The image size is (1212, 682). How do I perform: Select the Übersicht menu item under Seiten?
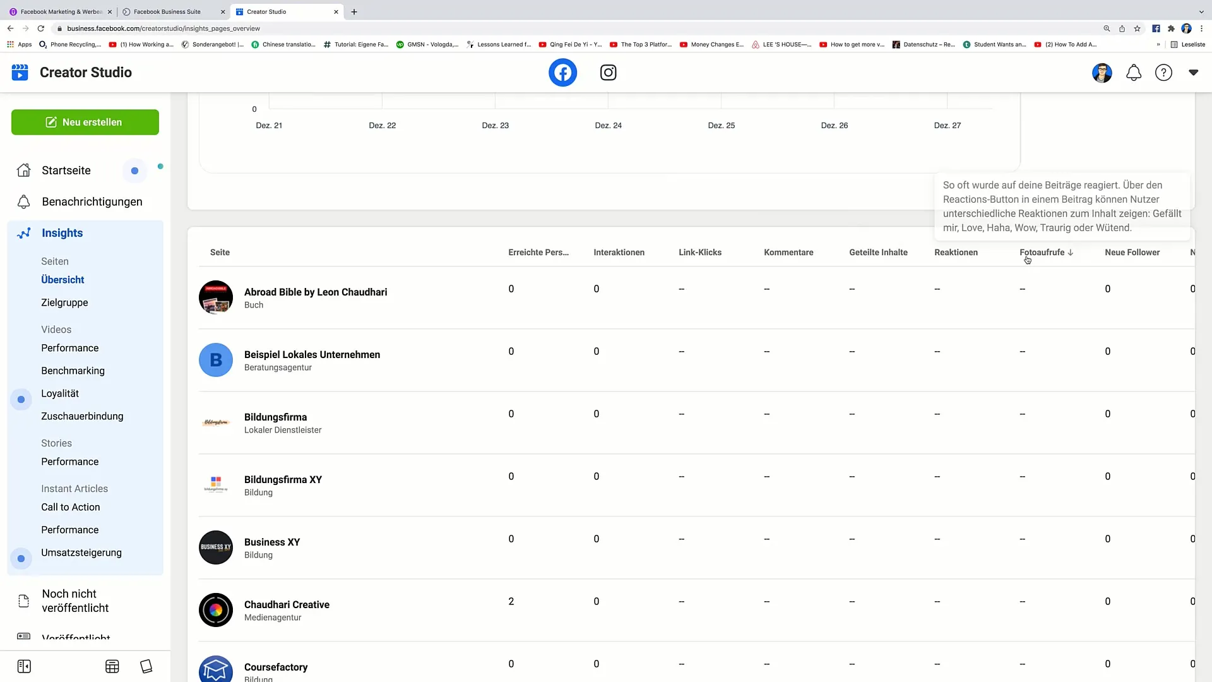pyautogui.click(x=62, y=279)
